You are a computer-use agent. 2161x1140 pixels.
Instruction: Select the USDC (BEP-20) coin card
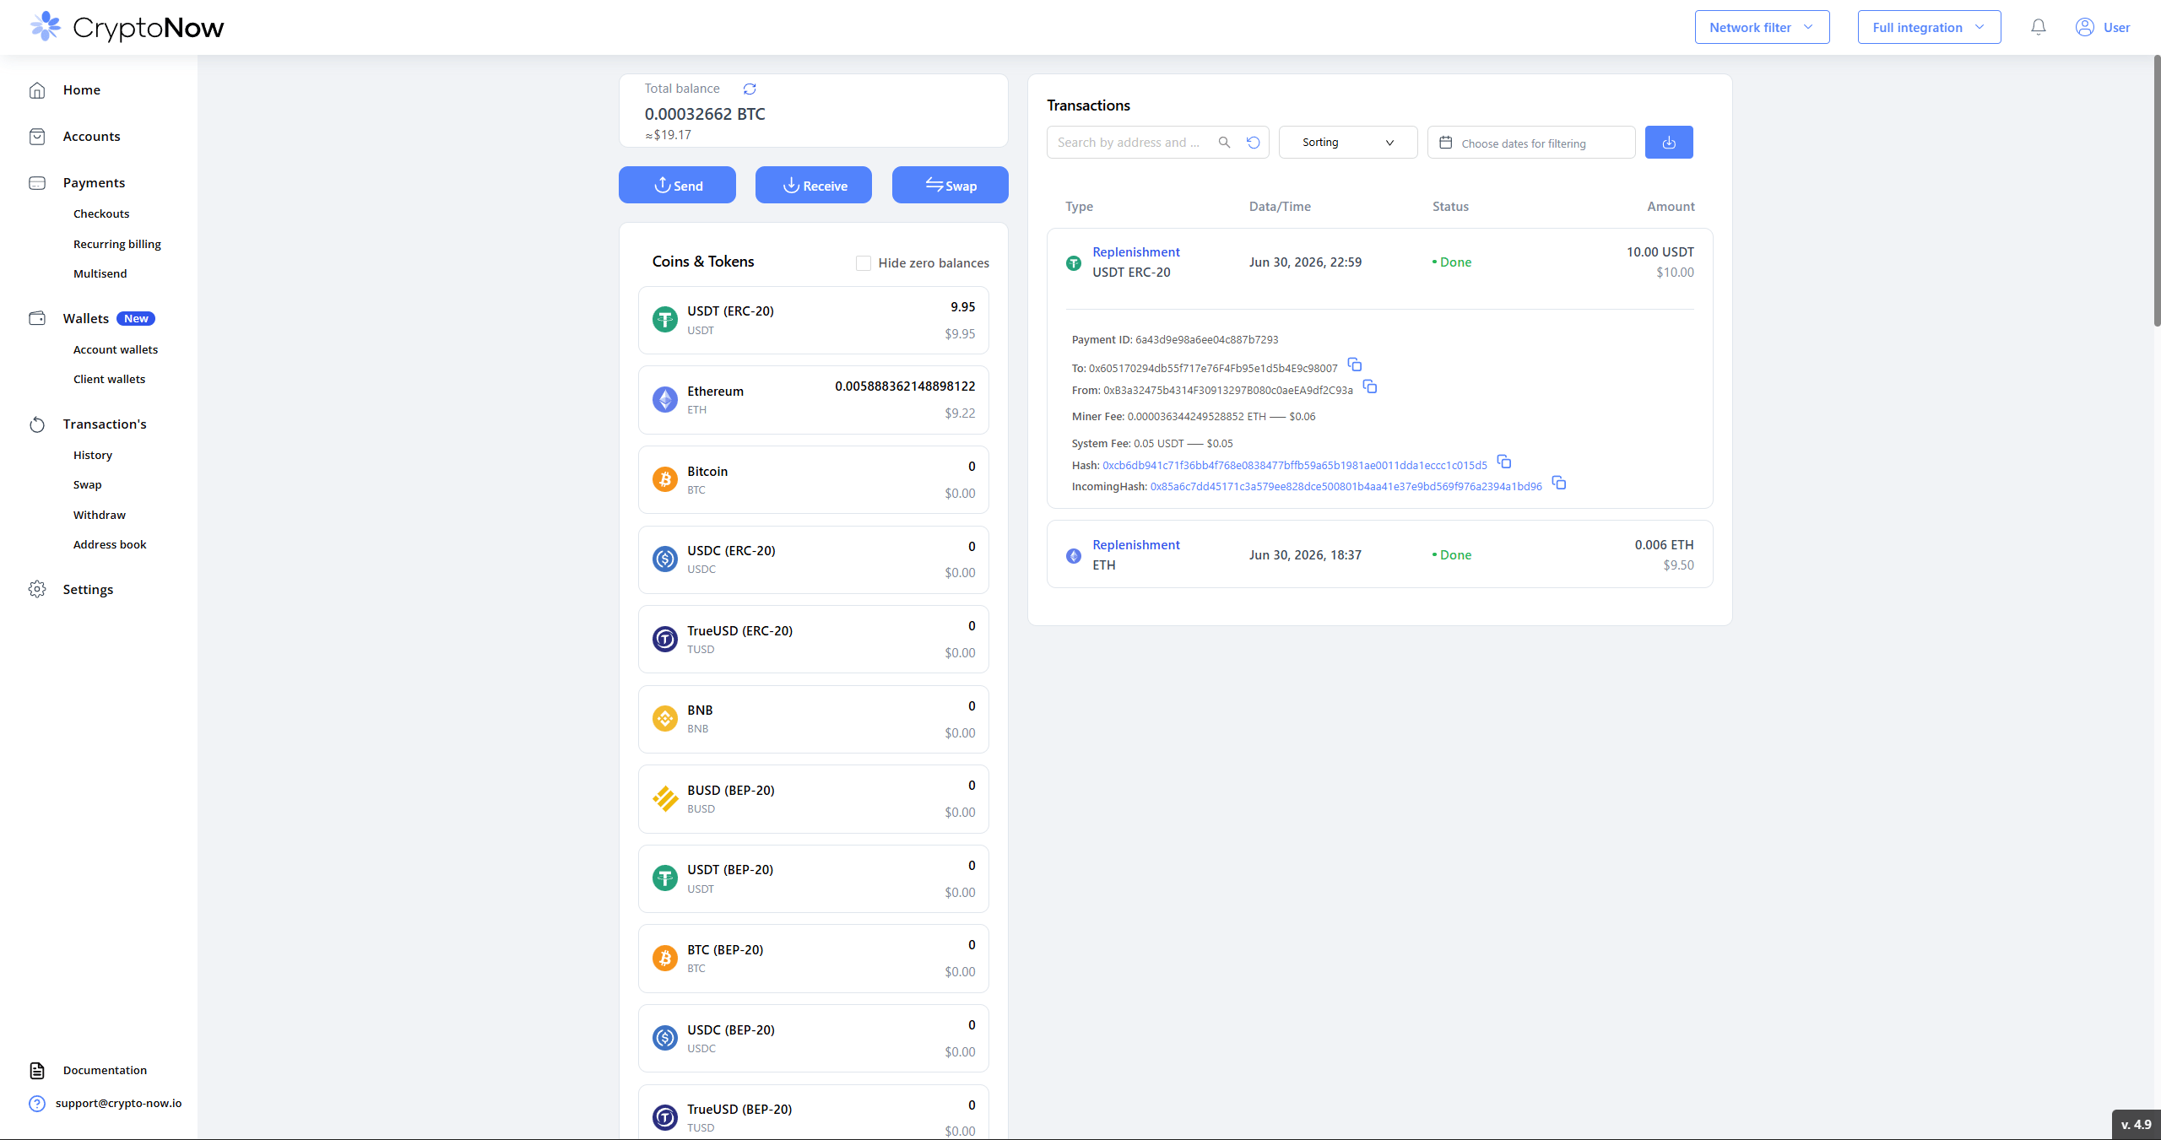click(814, 1038)
